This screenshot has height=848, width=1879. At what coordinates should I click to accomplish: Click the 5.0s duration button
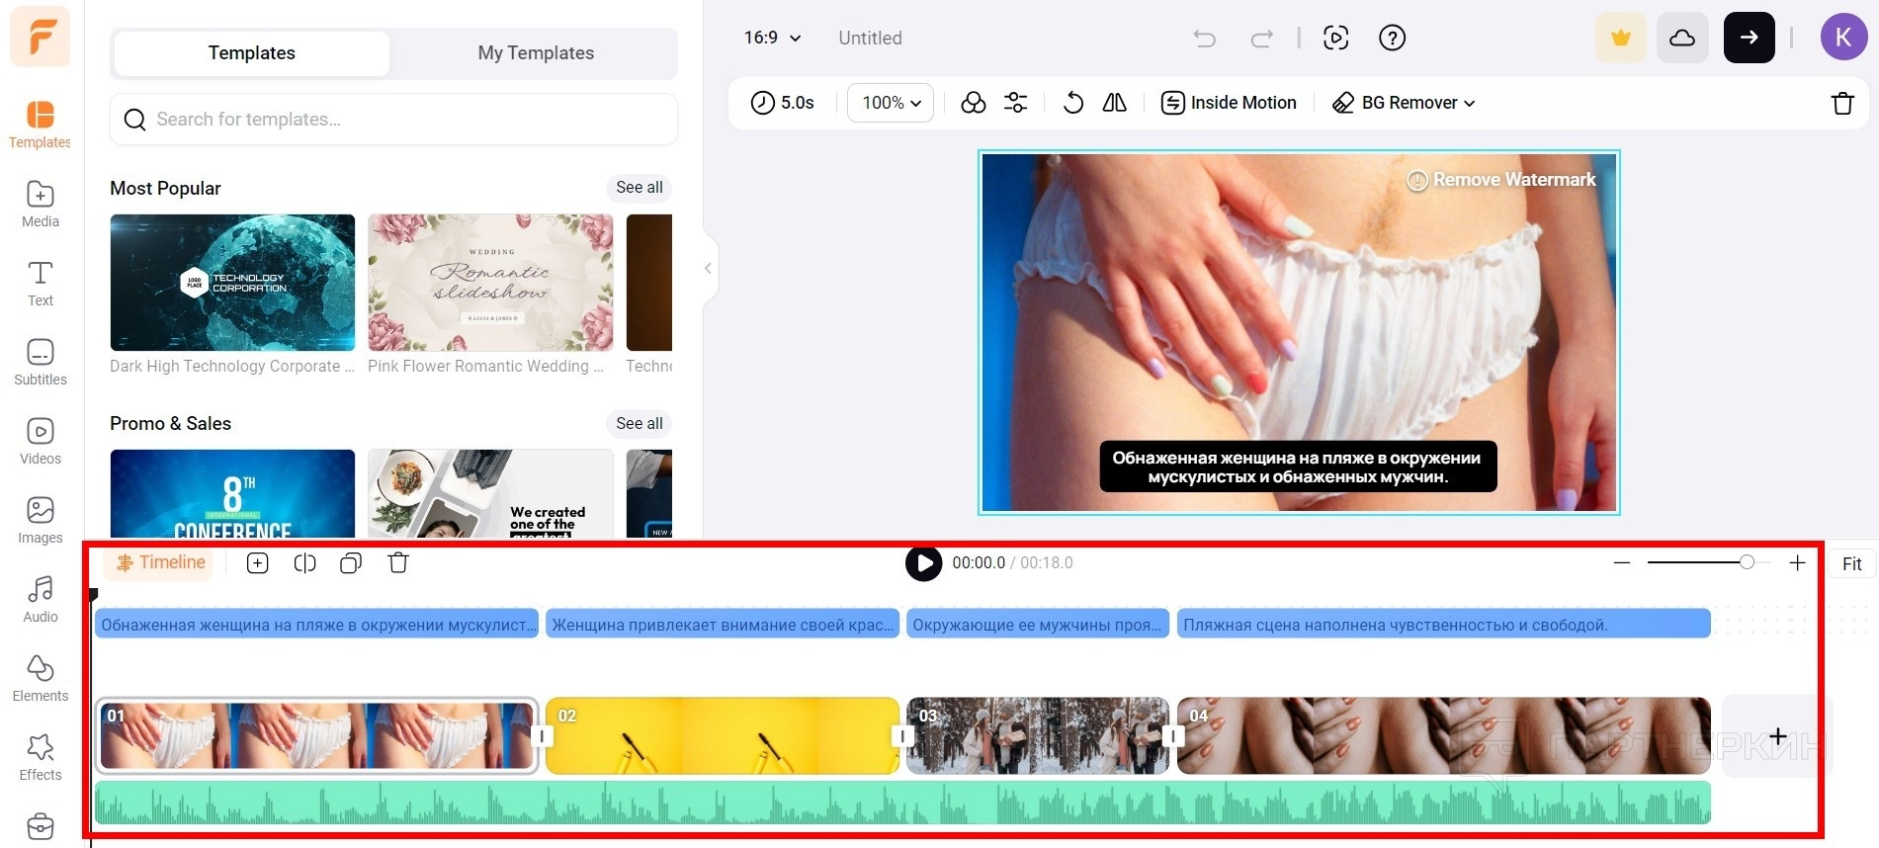(x=783, y=103)
